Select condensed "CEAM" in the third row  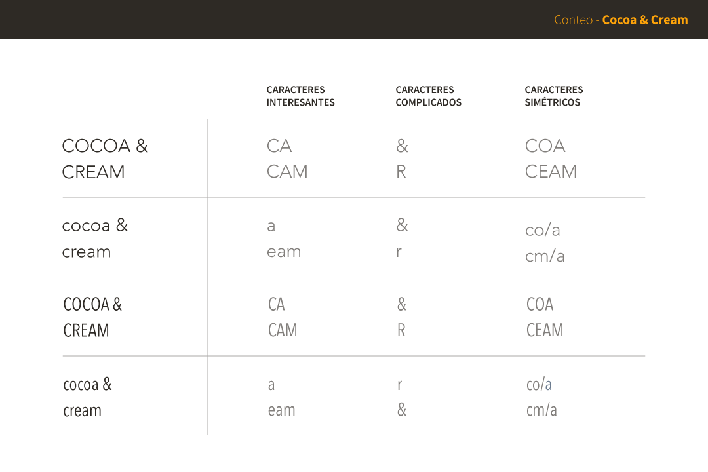[544, 330]
